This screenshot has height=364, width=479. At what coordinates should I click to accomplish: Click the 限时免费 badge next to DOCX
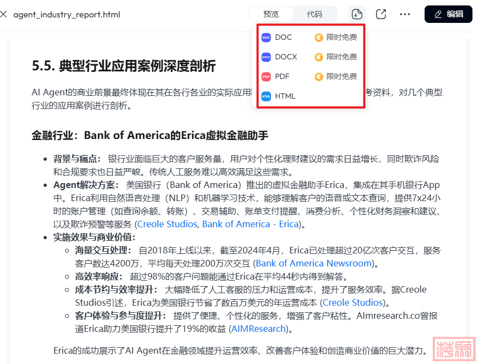coord(336,57)
